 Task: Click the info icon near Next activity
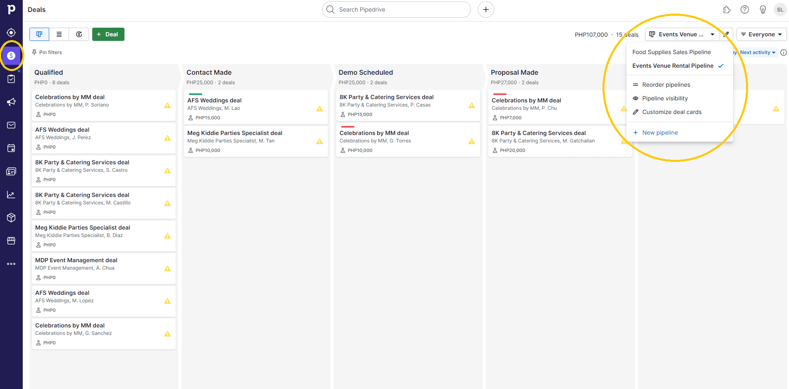[x=784, y=52]
